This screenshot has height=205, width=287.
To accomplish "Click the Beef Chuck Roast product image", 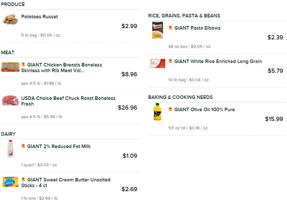I will [10, 100].
